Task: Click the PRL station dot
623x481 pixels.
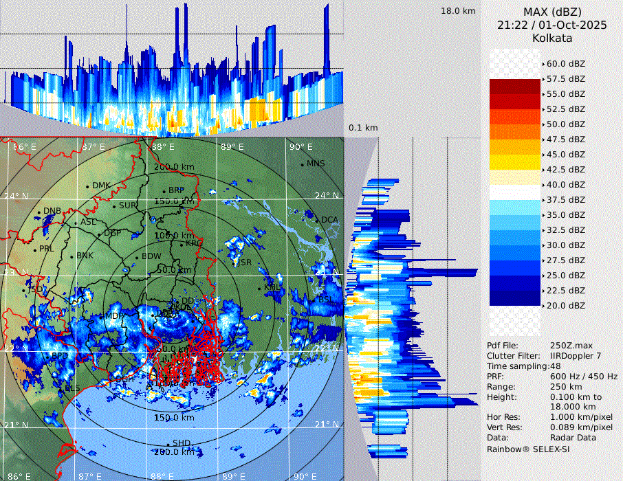Action: pos(35,249)
